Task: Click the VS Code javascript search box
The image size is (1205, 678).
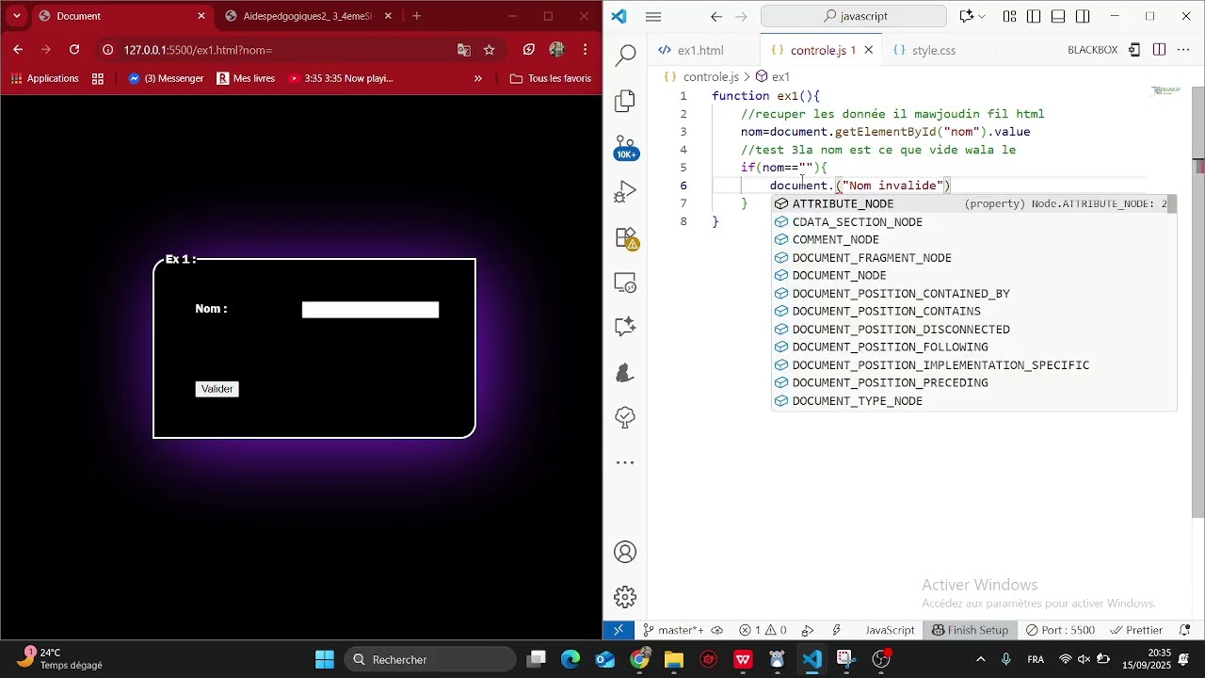Action: pyautogui.click(x=854, y=16)
